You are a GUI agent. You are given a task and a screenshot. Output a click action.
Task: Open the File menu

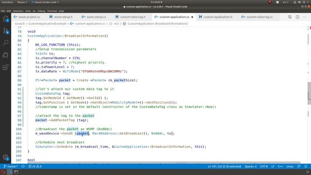tap(3, 11)
